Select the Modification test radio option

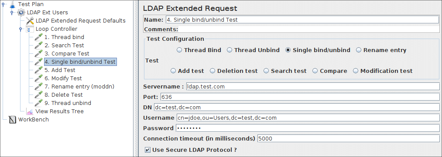click(x=356, y=71)
